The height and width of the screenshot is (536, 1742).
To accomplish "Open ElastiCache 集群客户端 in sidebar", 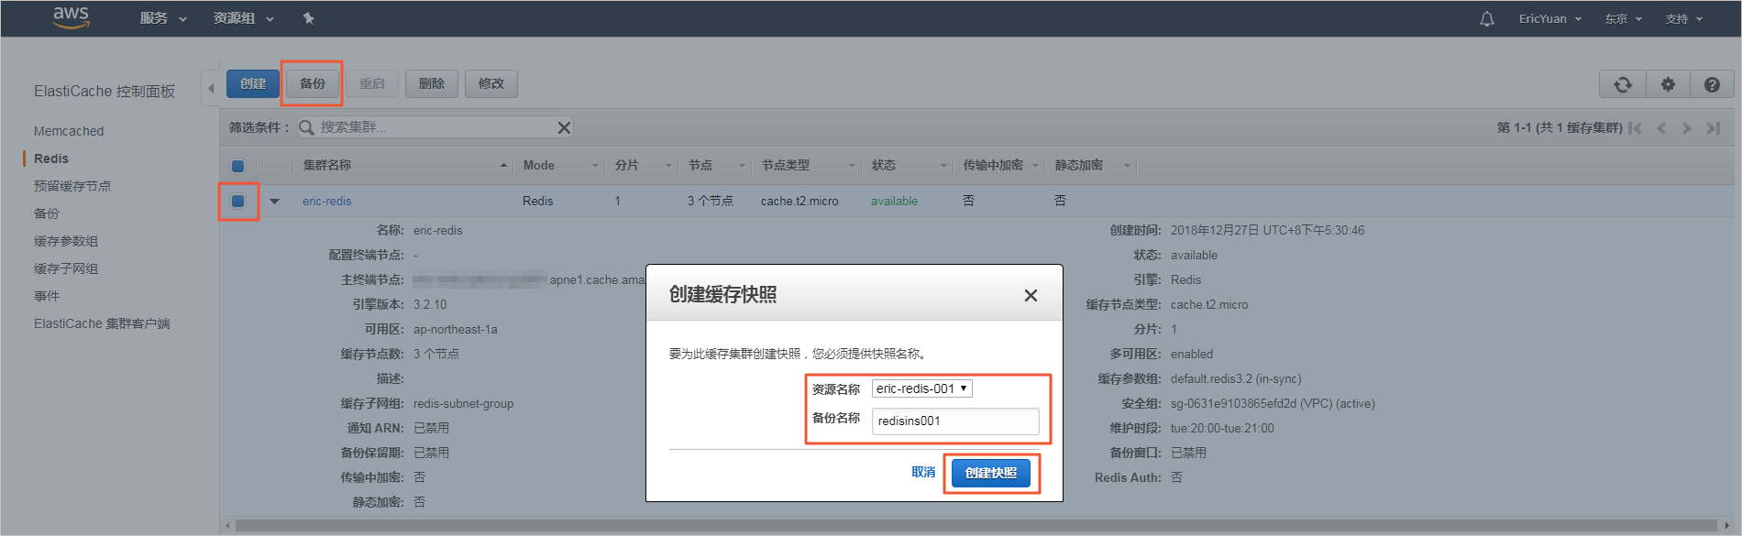I will click(x=102, y=323).
